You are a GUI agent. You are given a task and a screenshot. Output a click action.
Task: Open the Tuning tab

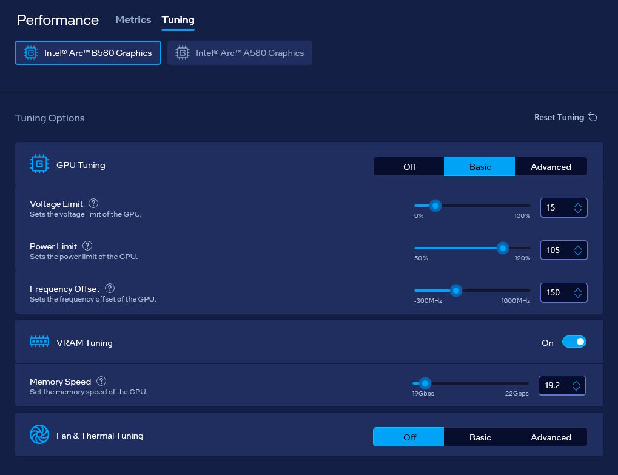178,19
